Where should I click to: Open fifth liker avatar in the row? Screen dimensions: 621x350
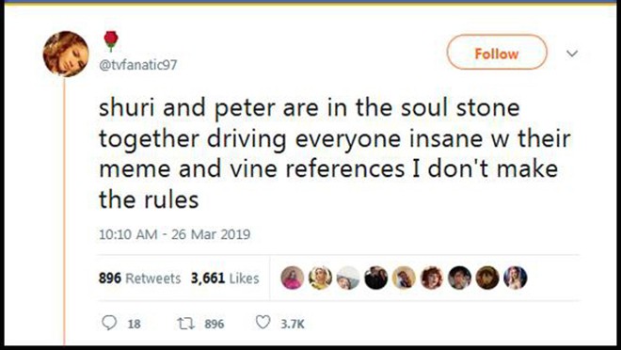[404, 278]
